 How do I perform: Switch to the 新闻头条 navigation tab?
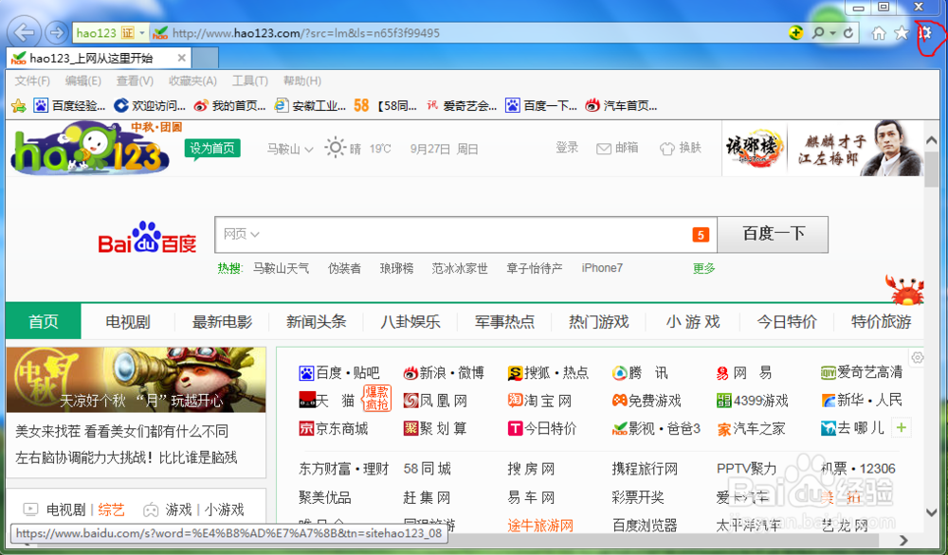point(317,322)
